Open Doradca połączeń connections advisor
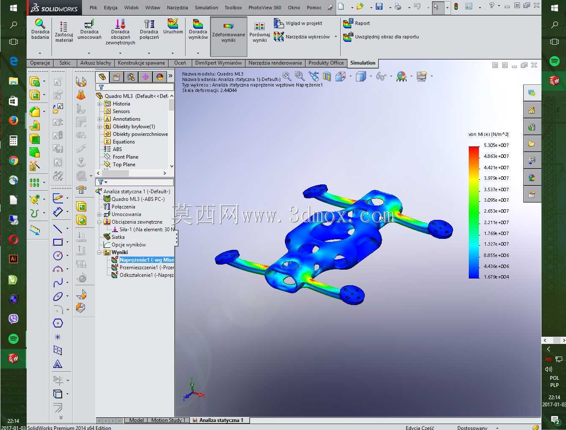Screen dimensions: 566x430 pyautogui.click(x=149, y=30)
